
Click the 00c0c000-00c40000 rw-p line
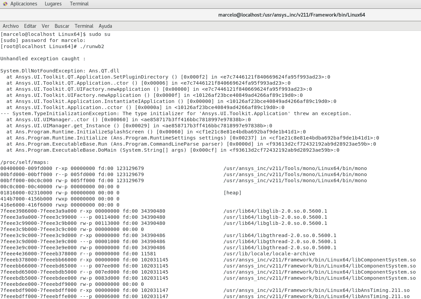coord(60,187)
